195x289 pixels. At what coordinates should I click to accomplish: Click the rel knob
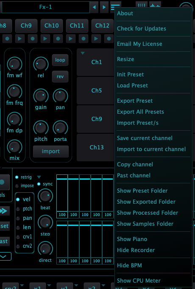click(41, 65)
